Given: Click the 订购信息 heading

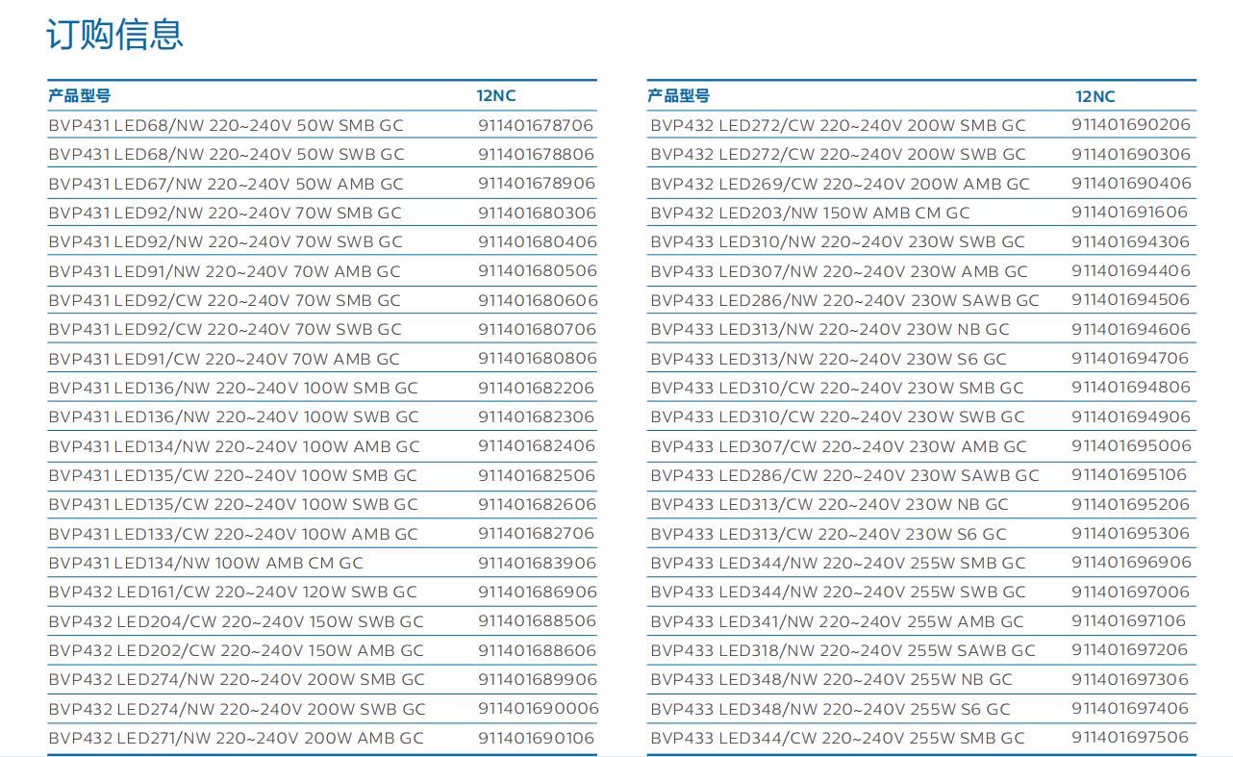Looking at the screenshot, I should [x=115, y=35].
